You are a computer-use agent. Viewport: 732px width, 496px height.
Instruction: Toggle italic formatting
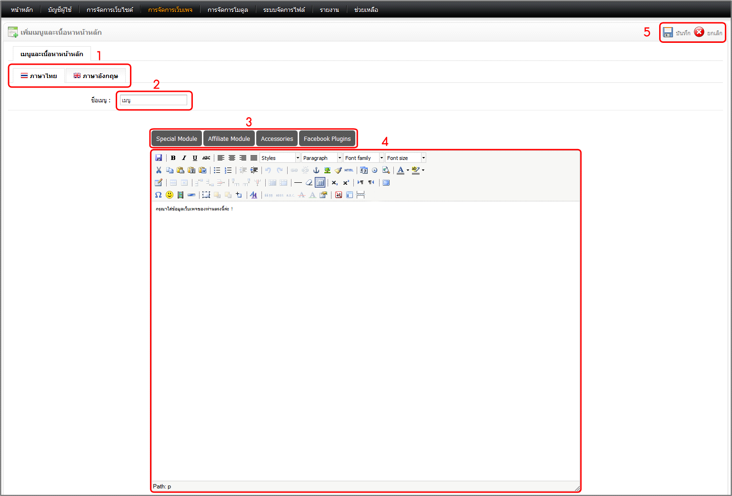pyautogui.click(x=184, y=158)
